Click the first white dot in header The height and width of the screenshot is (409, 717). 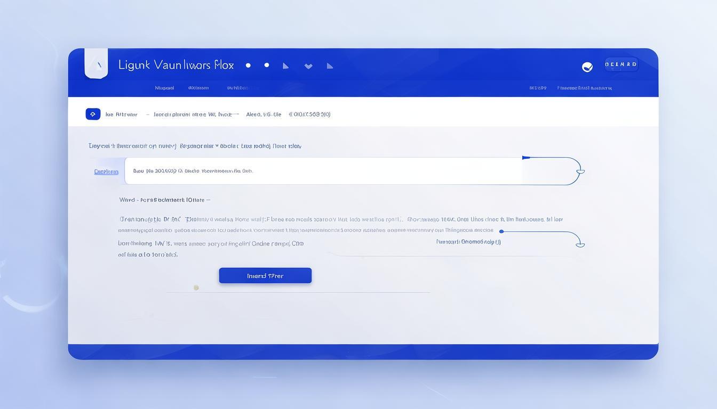point(248,66)
